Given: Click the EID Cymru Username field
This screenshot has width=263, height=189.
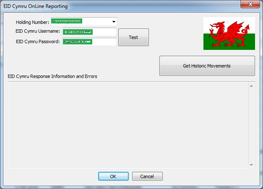Looking at the screenshot, I should coord(90,32).
